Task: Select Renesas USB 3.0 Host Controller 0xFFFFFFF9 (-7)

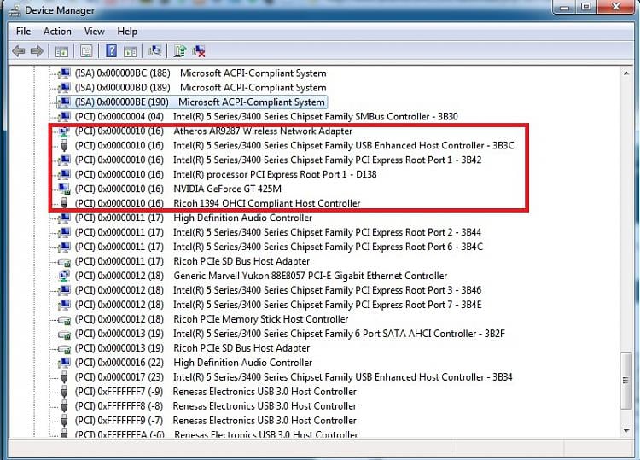Action: [216, 421]
